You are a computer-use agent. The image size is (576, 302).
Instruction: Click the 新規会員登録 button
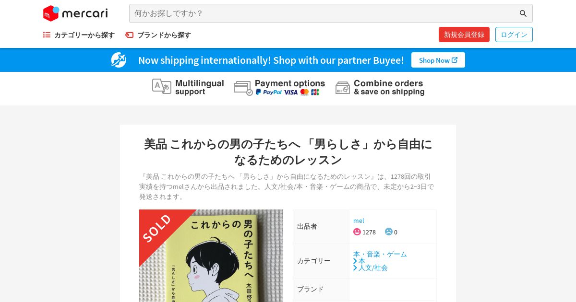pyautogui.click(x=464, y=35)
